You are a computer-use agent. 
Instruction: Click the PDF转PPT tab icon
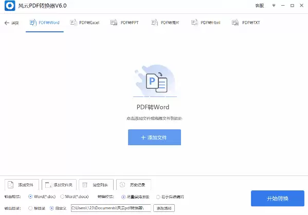114,23
